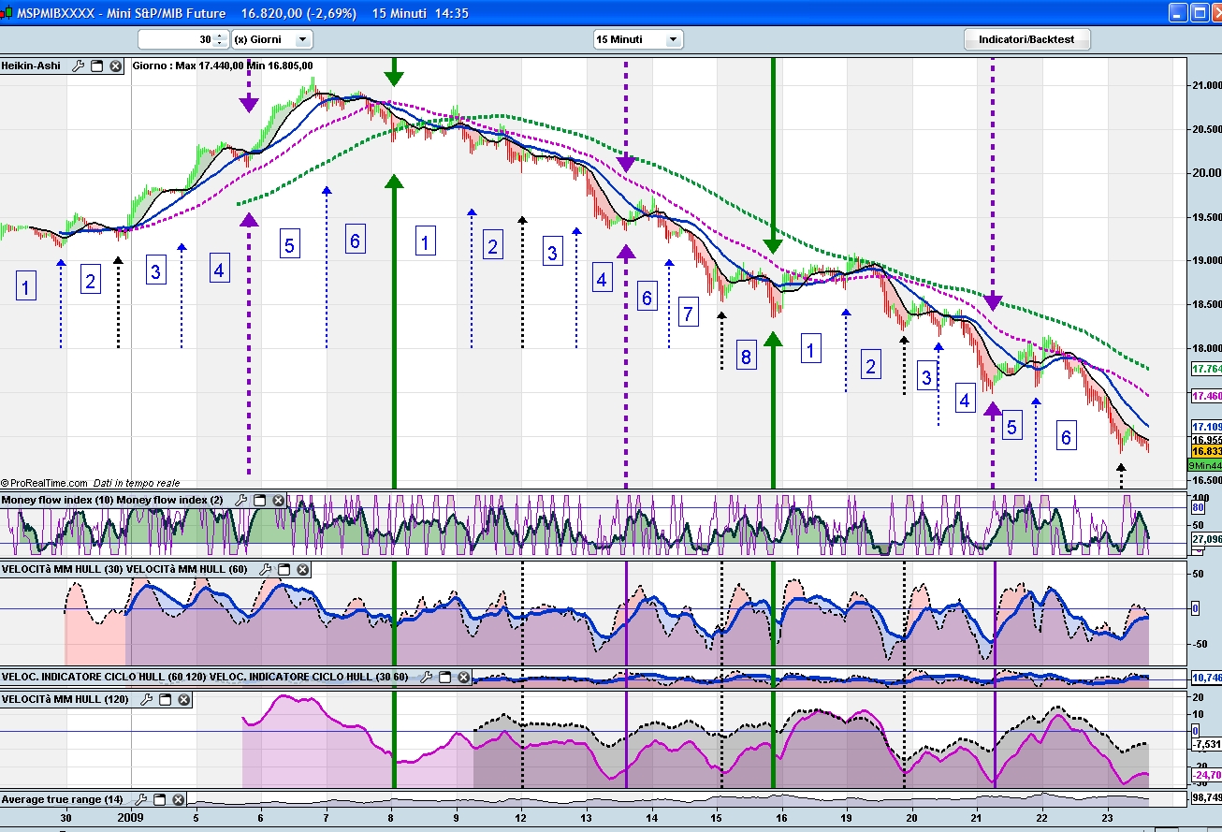Maximize VELOCITà MM HULL (120) panel
The width and height of the screenshot is (1222, 832).
[x=166, y=699]
